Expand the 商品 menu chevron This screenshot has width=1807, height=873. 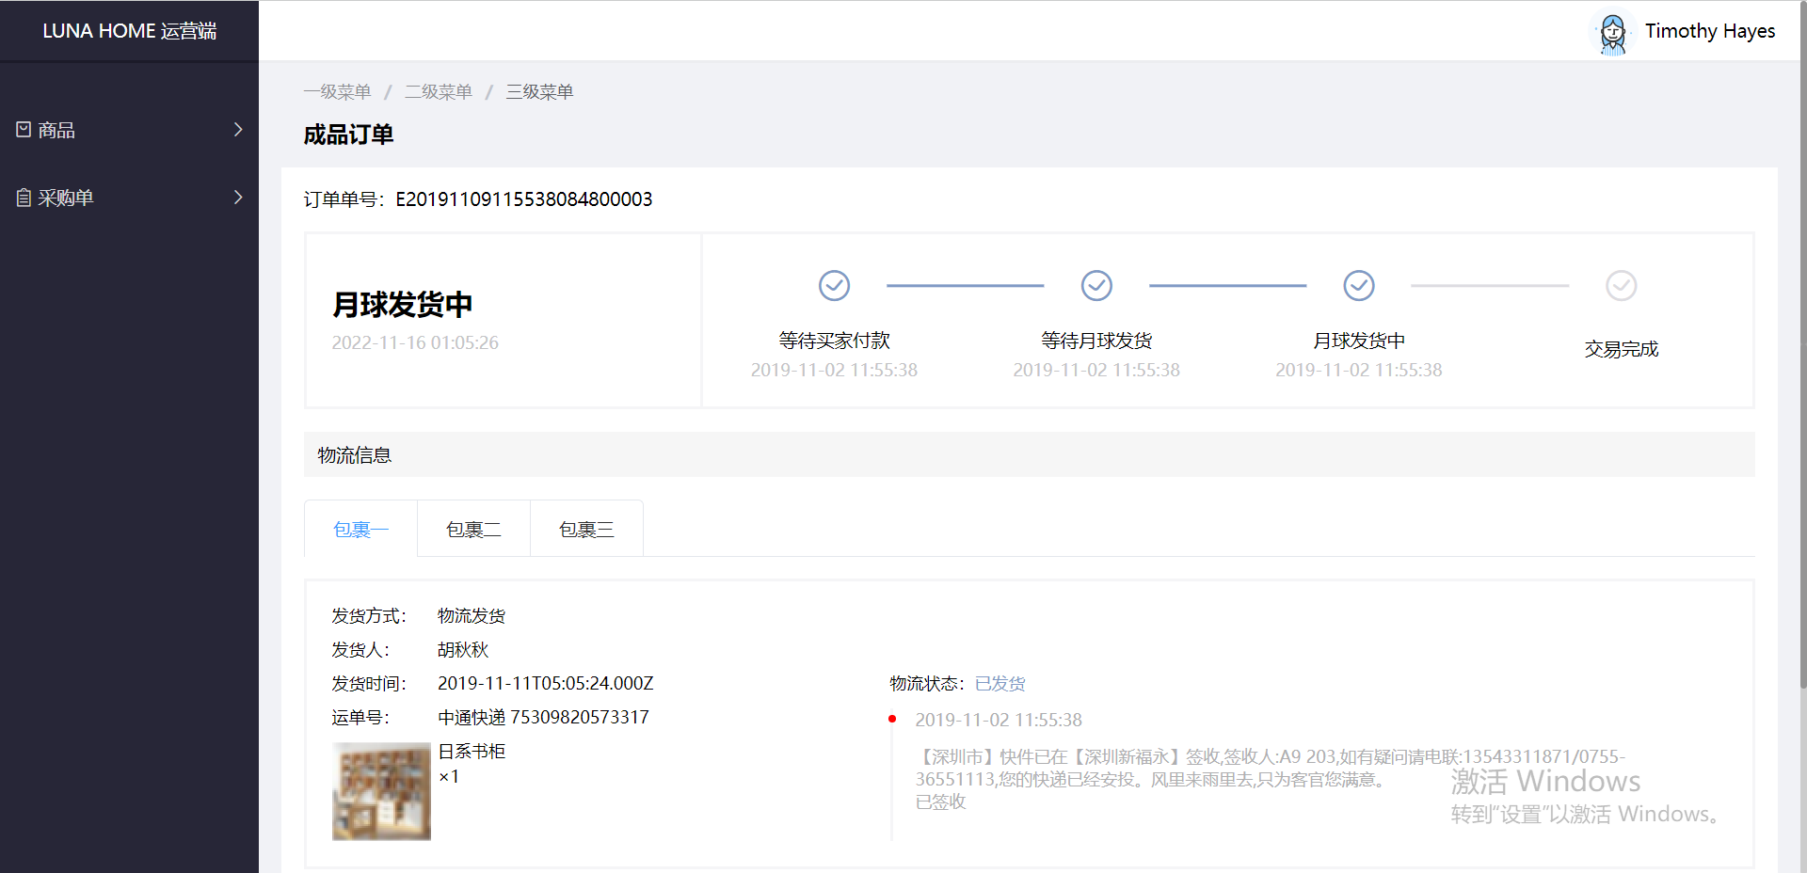click(x=237, y=129)
